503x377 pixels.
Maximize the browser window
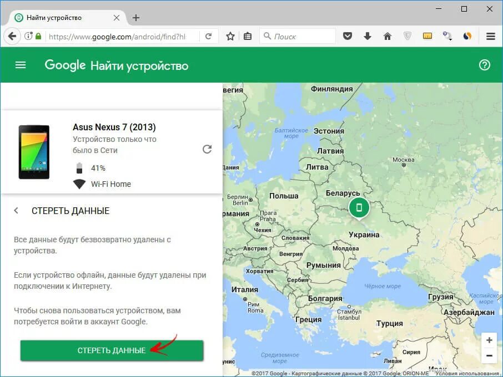(464, 9)
